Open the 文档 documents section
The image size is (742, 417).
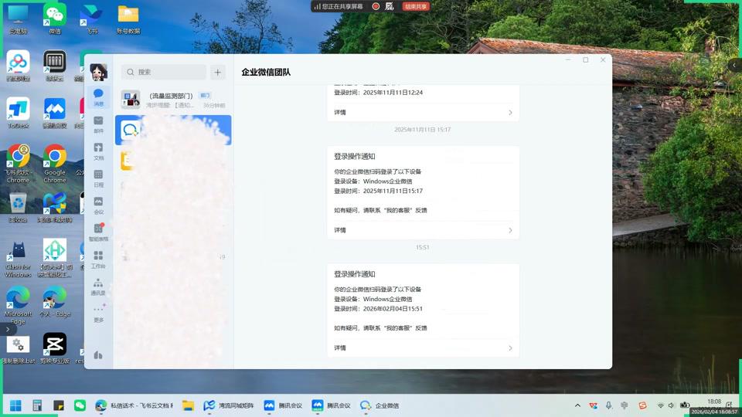click(x=98, y=151)
